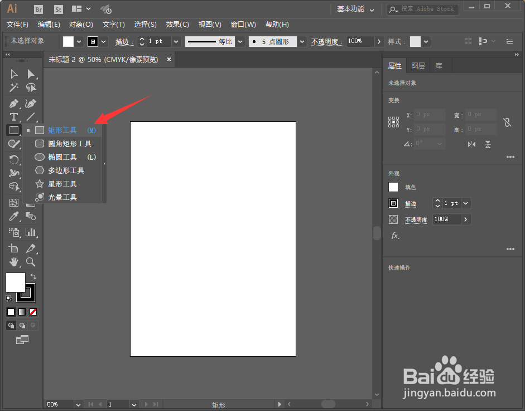Select the Line Segment tool

[x=31, y=117]
